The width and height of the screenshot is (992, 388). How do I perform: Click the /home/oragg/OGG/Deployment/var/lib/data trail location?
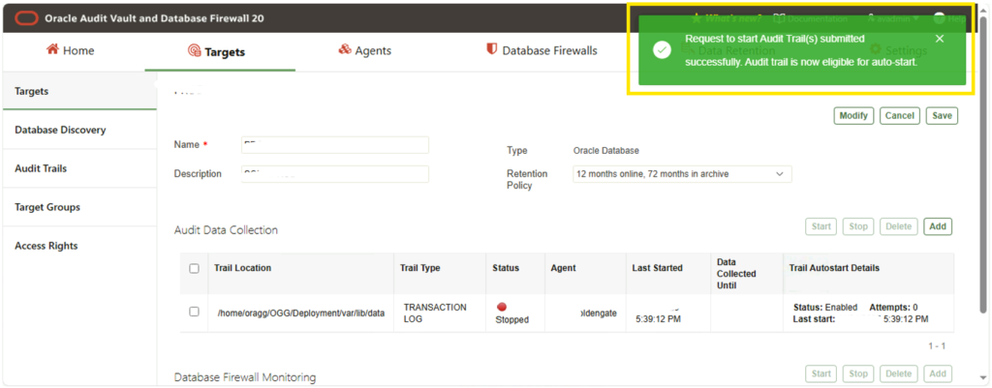tap(301, 313)
